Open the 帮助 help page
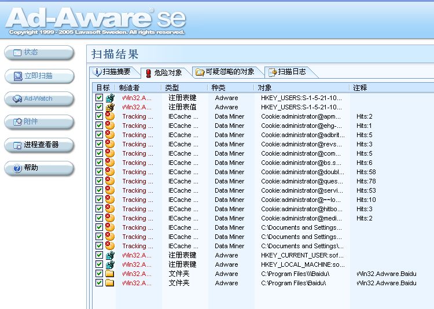Viewport: 434px width, 309px height. pos(39,168)
